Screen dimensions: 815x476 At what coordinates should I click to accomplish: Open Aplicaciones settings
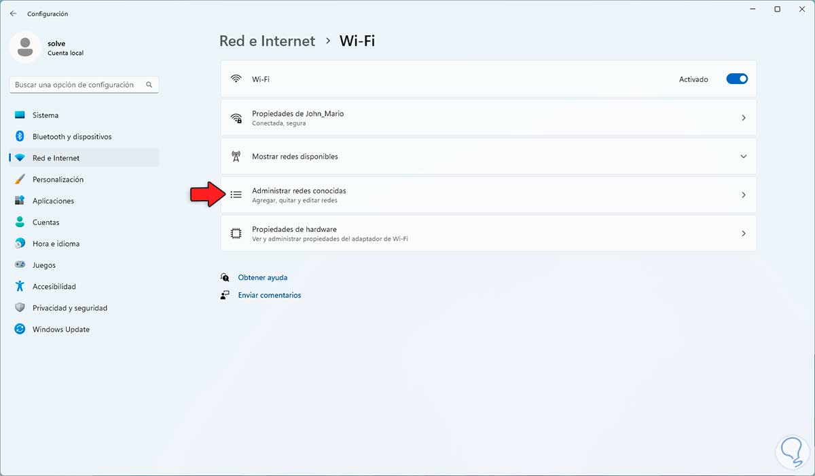(84, 201)
